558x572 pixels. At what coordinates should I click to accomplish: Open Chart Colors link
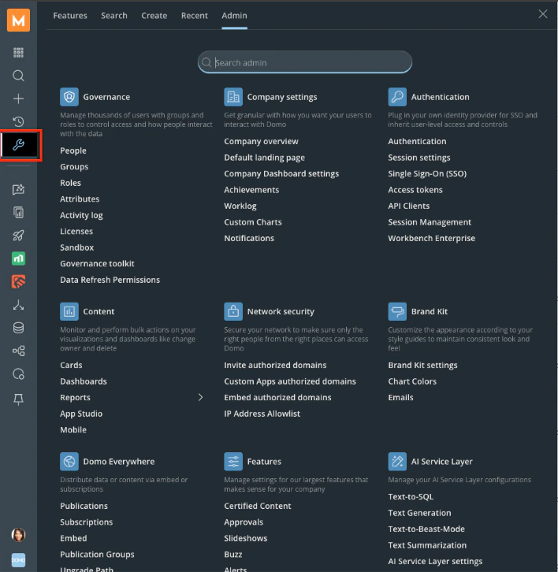pyautogui.click(x=412, y=381)
